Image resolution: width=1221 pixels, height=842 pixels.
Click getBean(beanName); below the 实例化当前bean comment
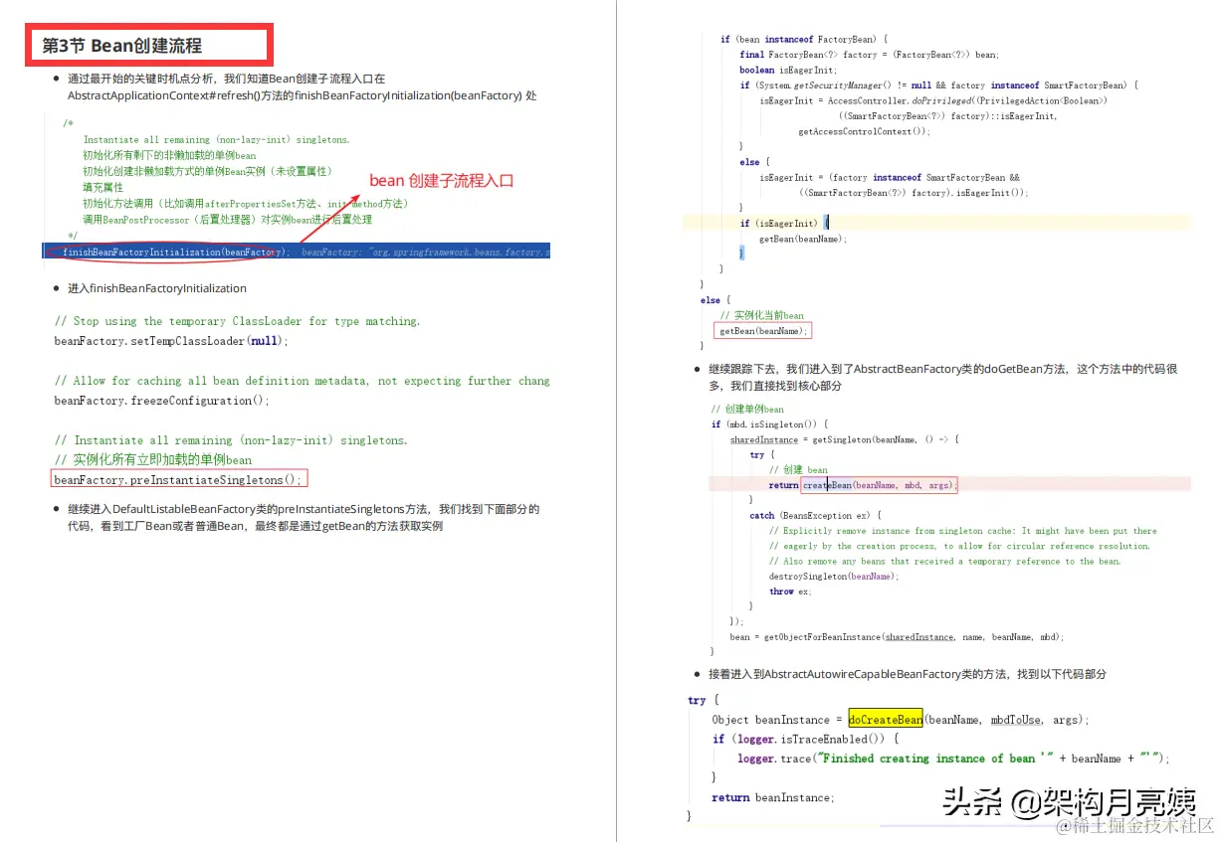point(762,330)
